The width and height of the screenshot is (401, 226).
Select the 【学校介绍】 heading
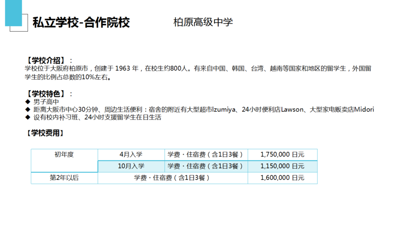pyautogui.click(x=46, y=61)
